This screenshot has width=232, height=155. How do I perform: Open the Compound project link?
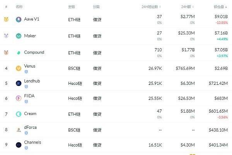[34, 52]
